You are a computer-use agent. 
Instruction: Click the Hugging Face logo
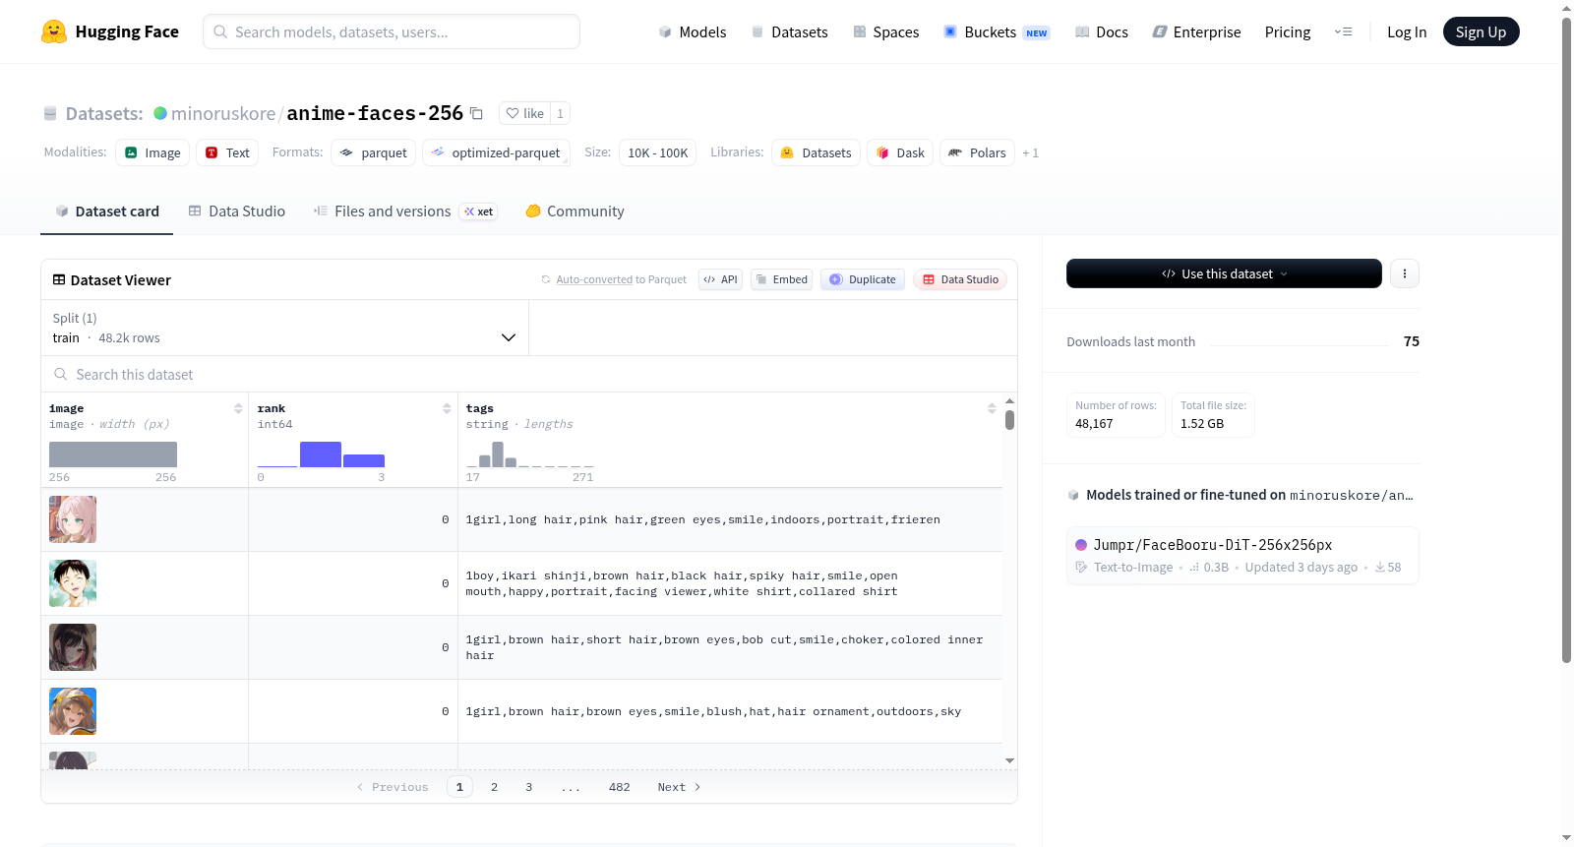click(x=110, y=31)
